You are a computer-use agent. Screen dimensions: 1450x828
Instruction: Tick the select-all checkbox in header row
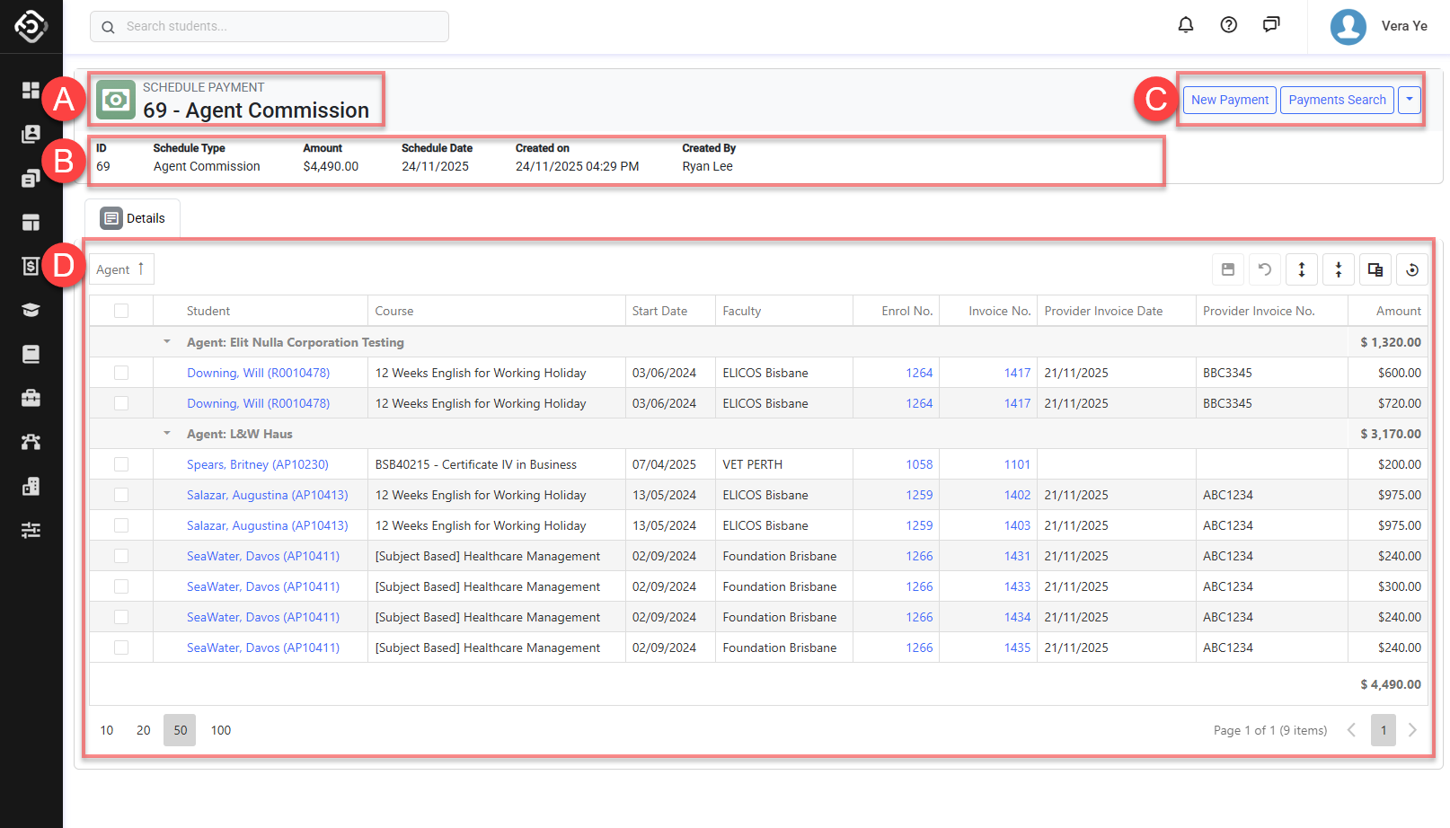(x=121, y=311)
